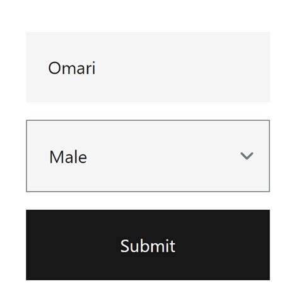
Task: Click on the word Male in the combo box
Action: 68,157
